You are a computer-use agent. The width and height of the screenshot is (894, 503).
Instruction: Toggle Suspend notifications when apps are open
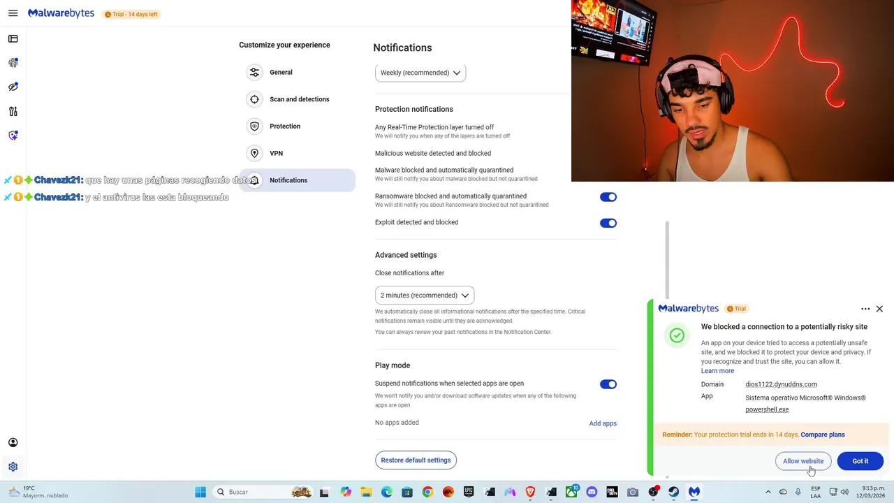[608, 384]
